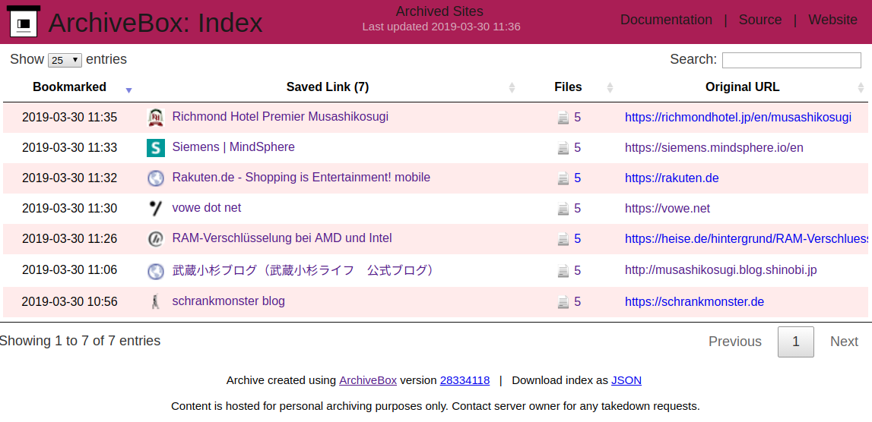This screenshot has width=872, height=422.
Task: Visit https://siemens.mindsphere.io/en URL
Action: pos(714,148)
